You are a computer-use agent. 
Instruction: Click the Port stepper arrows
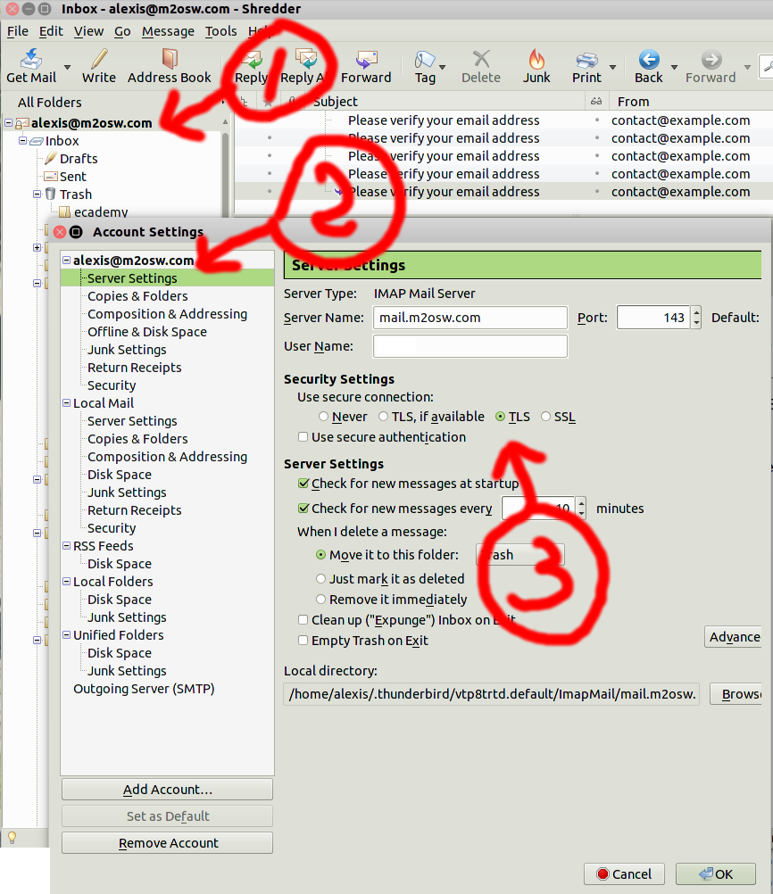pyautogui.click(x=696, y=318)
